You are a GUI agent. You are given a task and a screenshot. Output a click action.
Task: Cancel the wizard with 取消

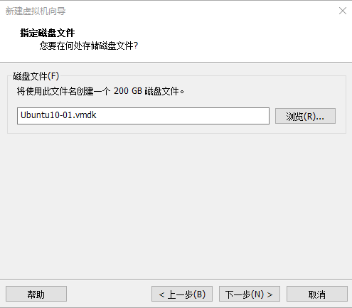pyautogui.click(x=317, y=294)
